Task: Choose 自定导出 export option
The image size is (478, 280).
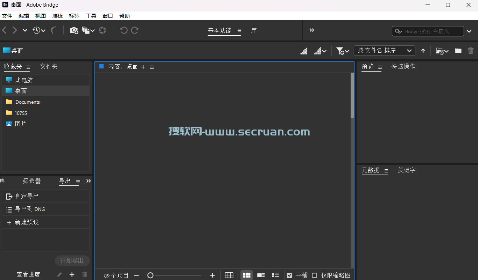Action: click(x=45, y=196)
